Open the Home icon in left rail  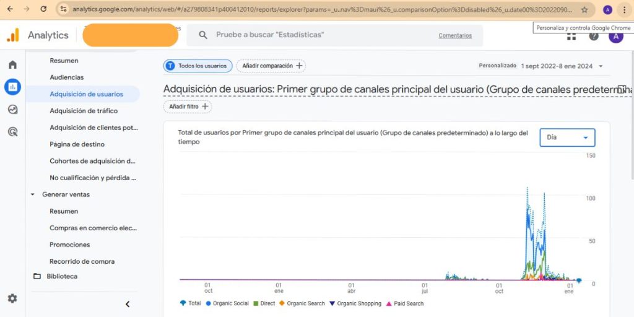coord(12,65)
